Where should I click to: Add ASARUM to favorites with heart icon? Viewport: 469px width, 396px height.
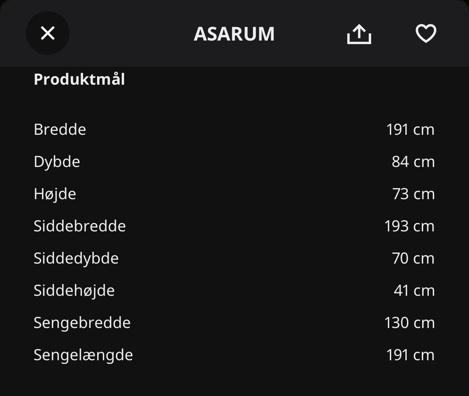tap(426, 34)
